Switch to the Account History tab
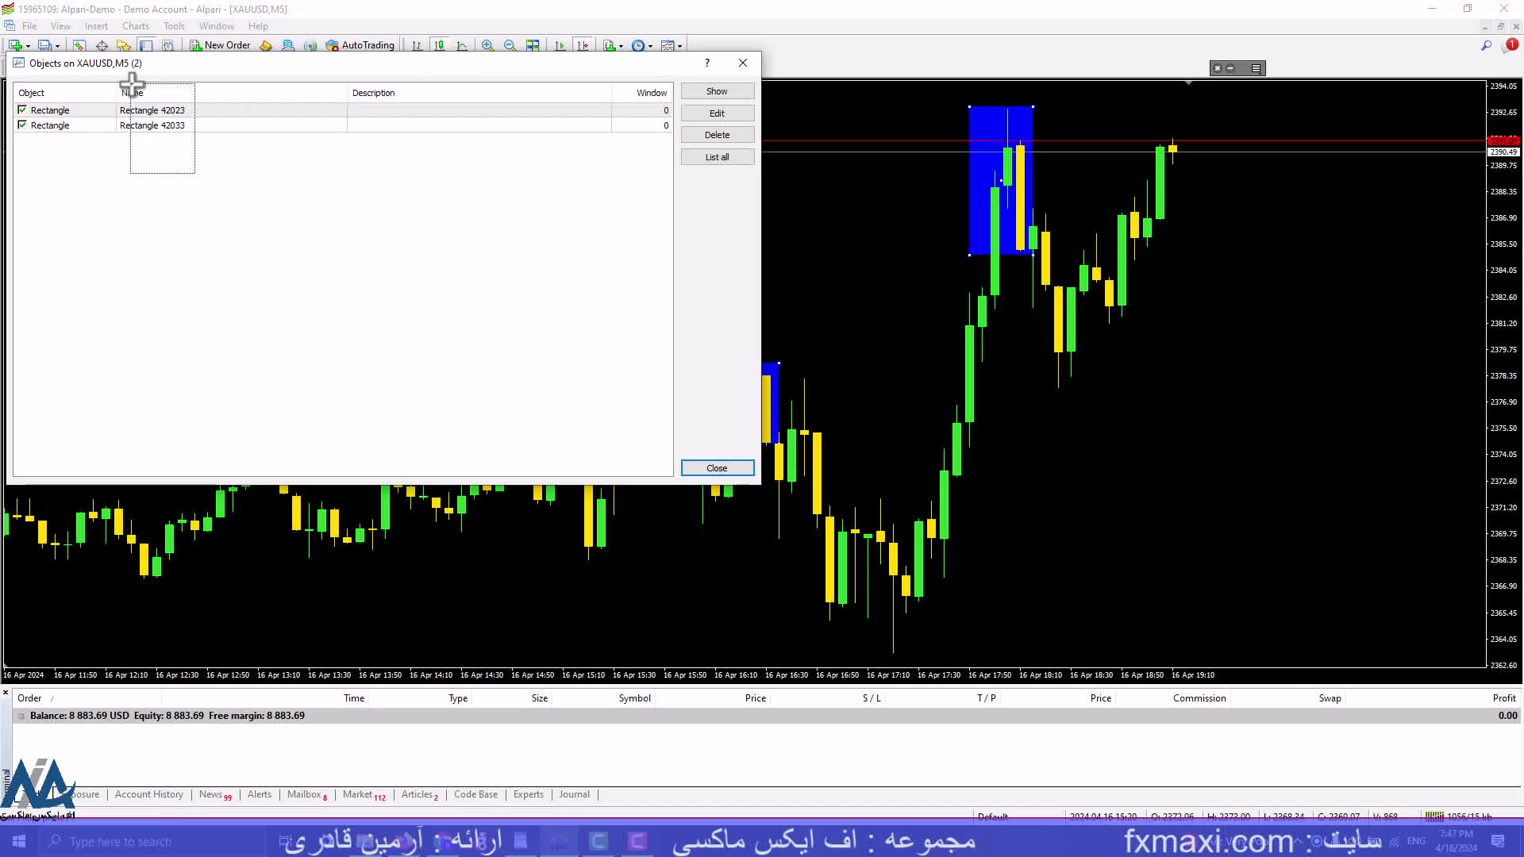Image resolution: width=1524 pixels, height=857 pixels. click(x=148, y=794)
